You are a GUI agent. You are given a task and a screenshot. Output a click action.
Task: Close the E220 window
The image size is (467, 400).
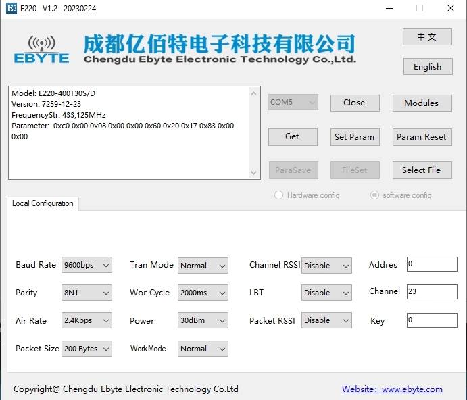pos(451,8)
